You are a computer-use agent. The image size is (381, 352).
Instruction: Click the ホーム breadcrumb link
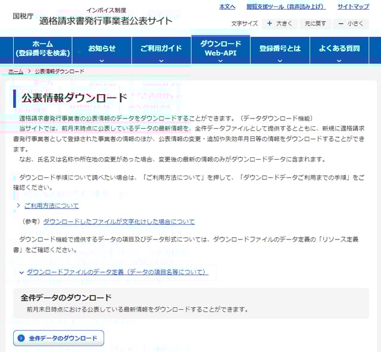pos(16,71)
